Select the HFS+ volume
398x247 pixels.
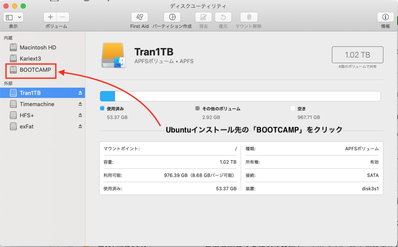pyautogui.click(x=43, y=115)
